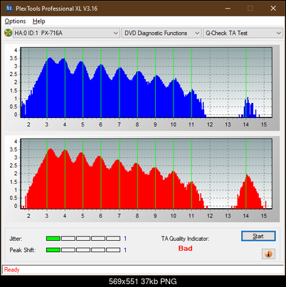The height and width of the screenshot is (287, 286).
Task: Click the red Bad quality result text
Action: [x=185, y=249]
